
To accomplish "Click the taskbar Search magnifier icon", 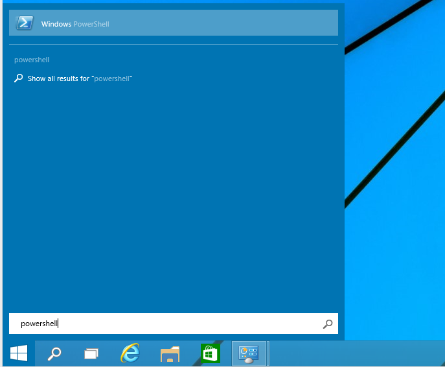I will [x=54, y=353].
